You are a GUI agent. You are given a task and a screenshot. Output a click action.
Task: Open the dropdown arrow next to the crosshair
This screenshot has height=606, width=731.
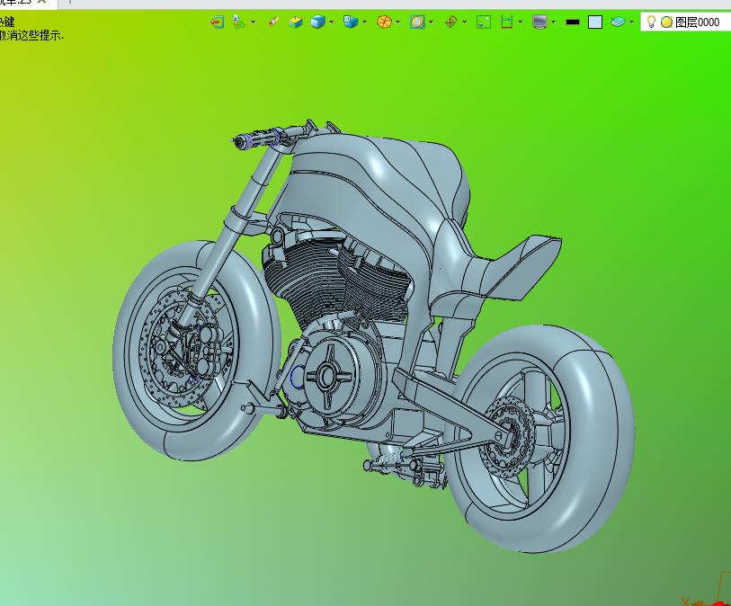click(x=464, y=22)
